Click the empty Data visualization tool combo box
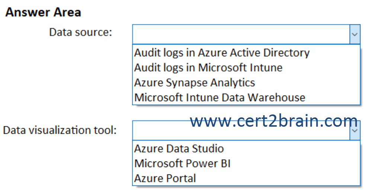 click(x=241, y=130)
